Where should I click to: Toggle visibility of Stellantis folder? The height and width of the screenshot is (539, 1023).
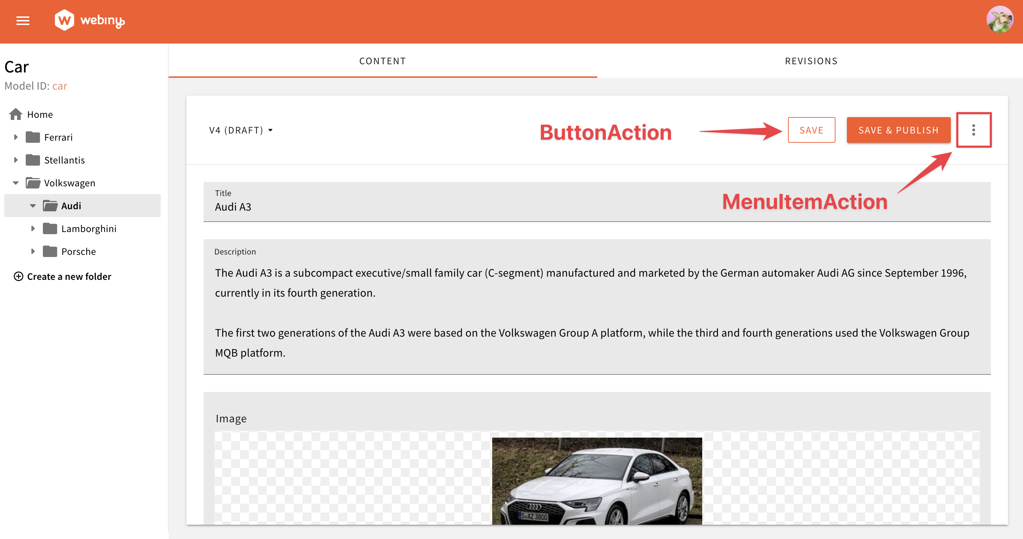(16, 160)
